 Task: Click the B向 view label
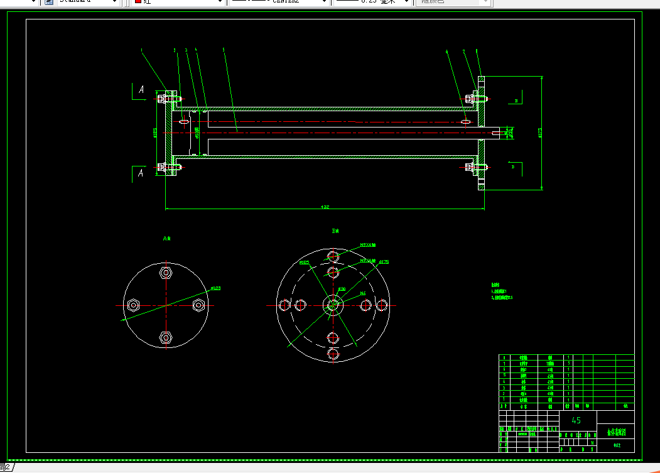click(335, 231)
